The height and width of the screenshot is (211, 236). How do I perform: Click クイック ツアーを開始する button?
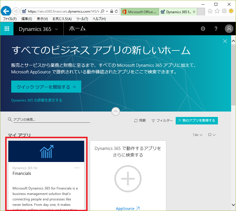(x=46, y=87)
